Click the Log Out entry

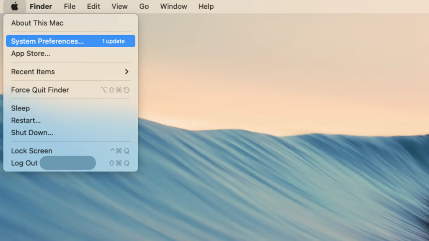tap(24, 163)
